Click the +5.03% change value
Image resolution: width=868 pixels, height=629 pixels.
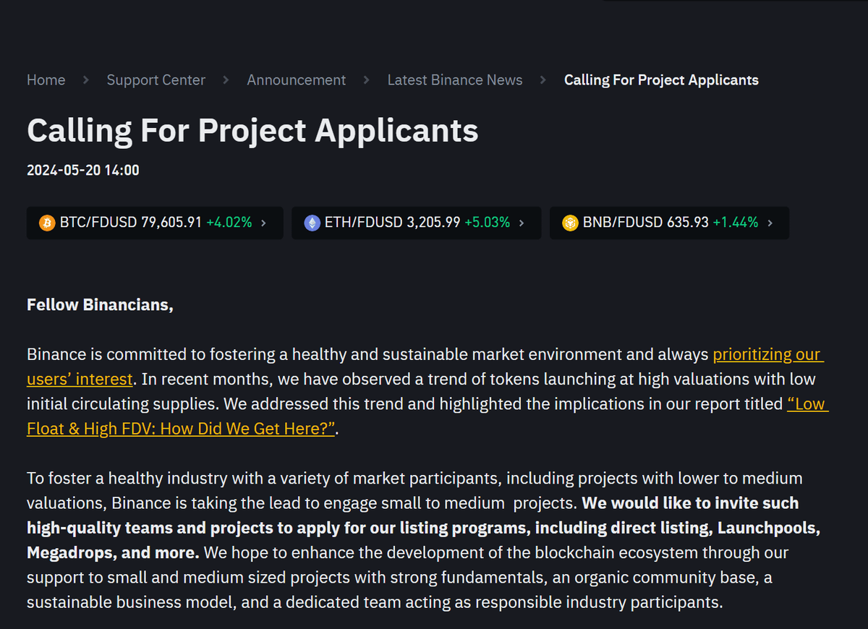pos(488,223)
